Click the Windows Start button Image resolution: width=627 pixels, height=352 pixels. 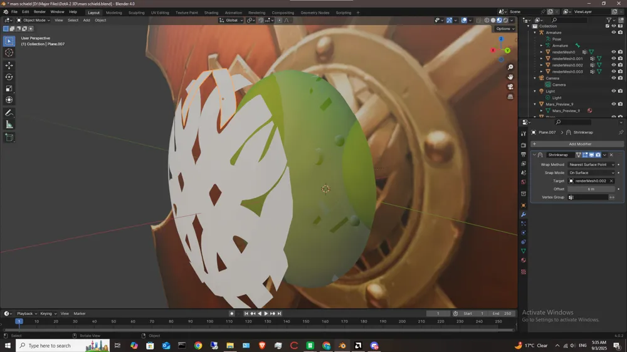8,346
